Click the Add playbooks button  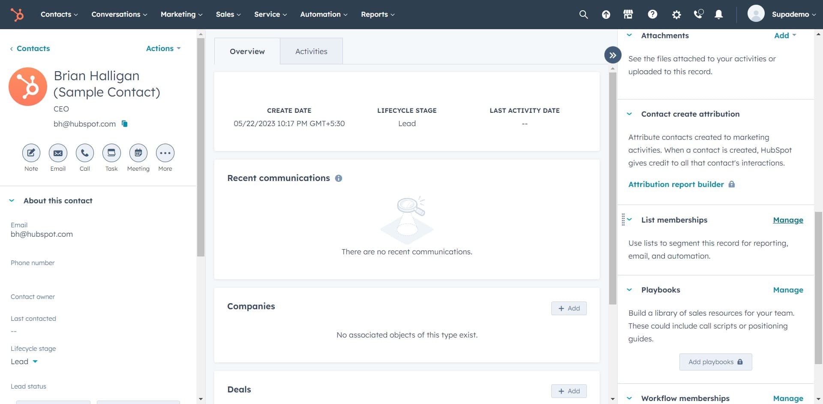[x=715, y=362]
